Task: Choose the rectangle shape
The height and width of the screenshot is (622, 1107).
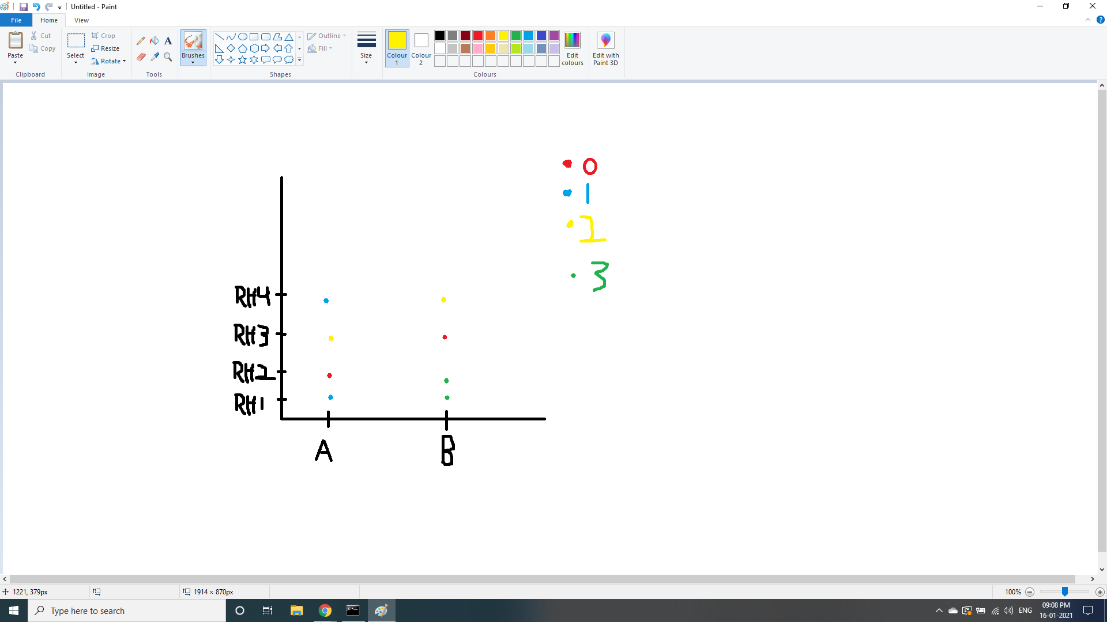Action: pos(254,37)
